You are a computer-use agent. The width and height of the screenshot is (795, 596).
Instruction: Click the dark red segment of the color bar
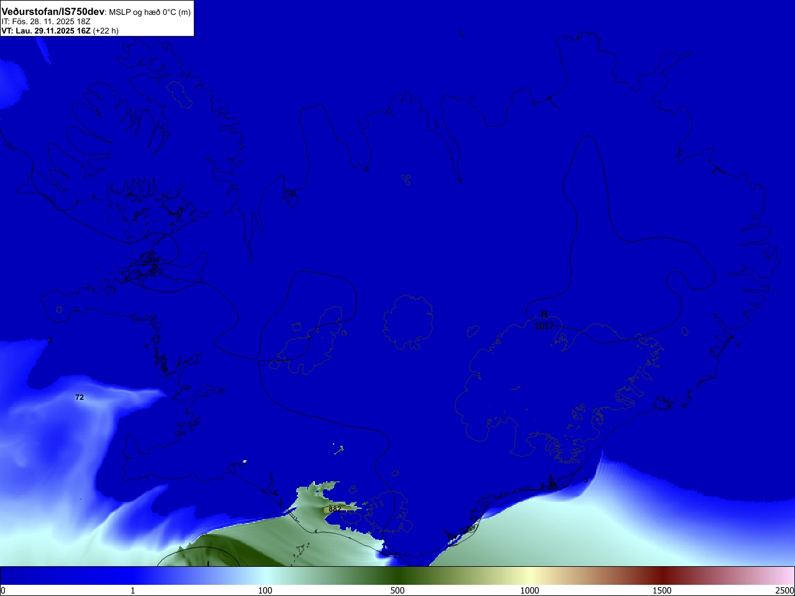click(x=662, y=576)
